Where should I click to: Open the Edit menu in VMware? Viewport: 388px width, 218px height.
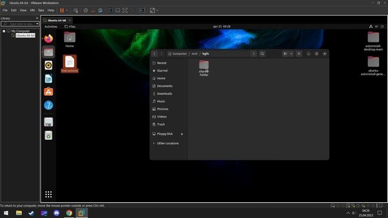[x=13, y=10]
